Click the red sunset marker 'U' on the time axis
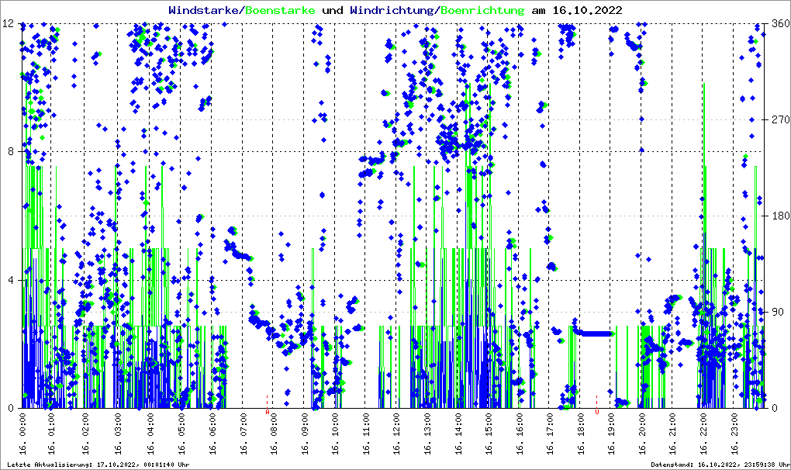Image resolution: width=791 pixels, height=470 pixels. (596, 412)
